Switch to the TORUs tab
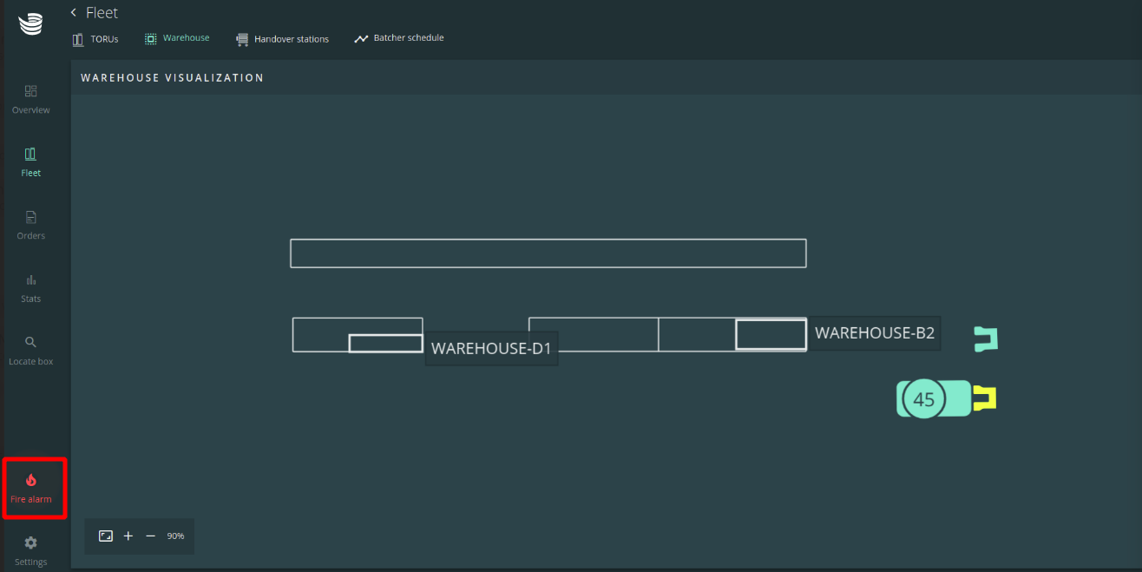This screenshot has height=572, width=1142. point(95,39)
